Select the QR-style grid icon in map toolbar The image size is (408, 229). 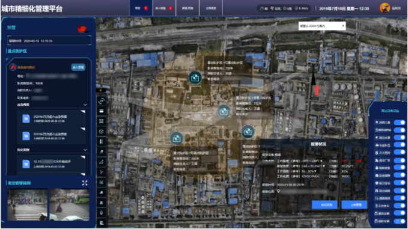[102, 121]
